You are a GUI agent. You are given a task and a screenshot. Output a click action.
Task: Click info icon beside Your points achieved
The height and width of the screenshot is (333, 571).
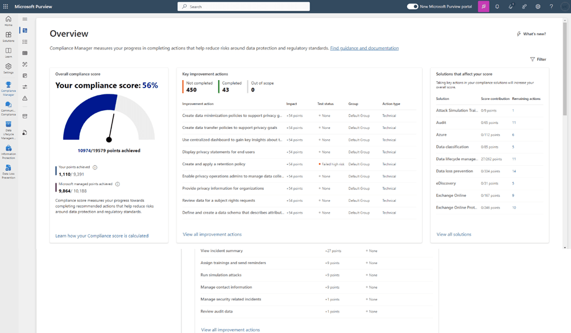[x=95, y=168]
